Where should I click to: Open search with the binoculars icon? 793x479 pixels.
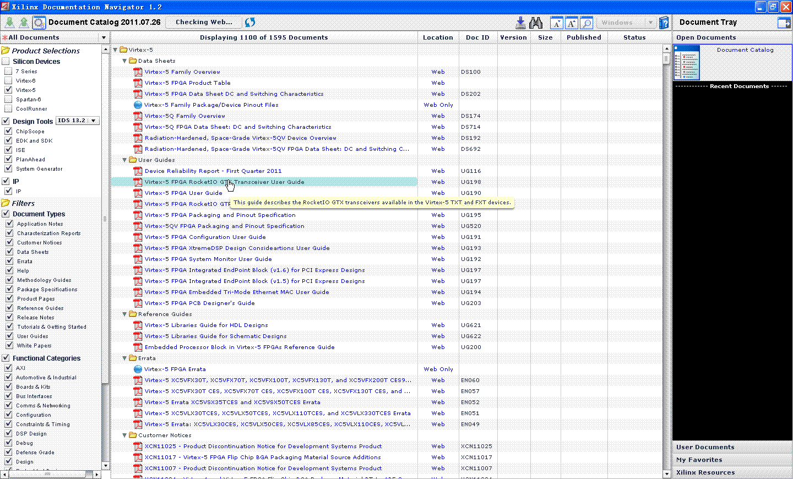click(x=536, y=23)
